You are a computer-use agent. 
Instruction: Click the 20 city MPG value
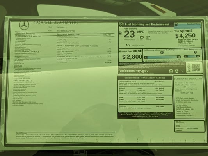[142, 37]
